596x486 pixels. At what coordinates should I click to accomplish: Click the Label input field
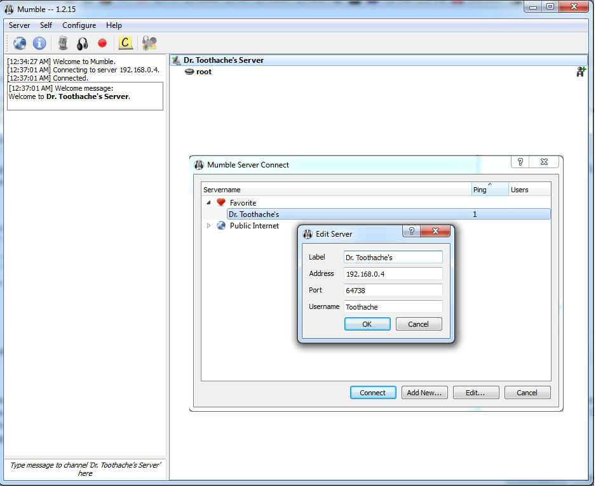(393, 257)
